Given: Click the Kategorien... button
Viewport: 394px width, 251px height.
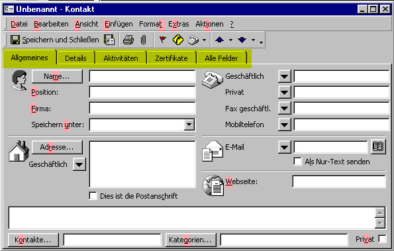Looking at the screenshot, I should (x=191, y=240).
